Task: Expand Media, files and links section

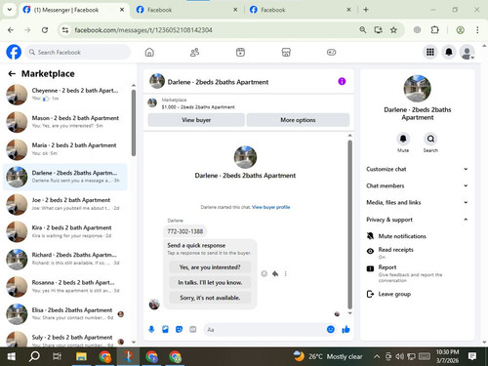Action: click(x=417, y=202)
